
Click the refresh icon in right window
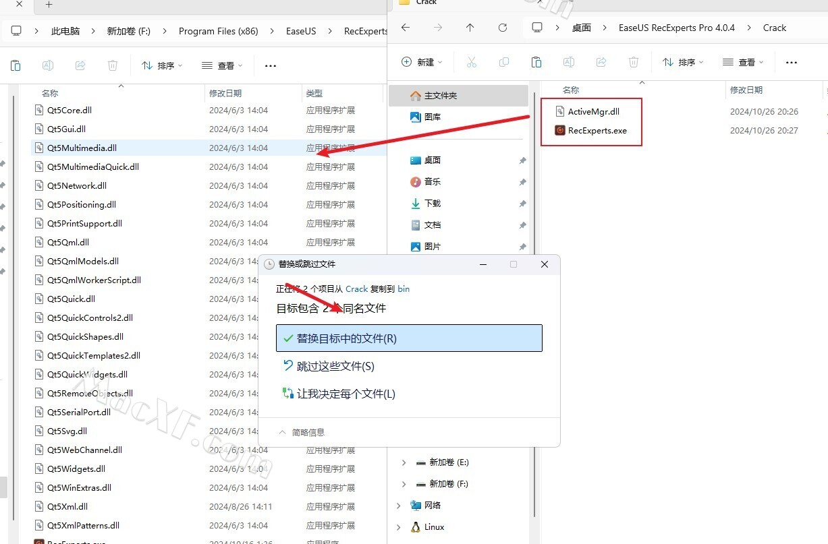click(502, 28)
